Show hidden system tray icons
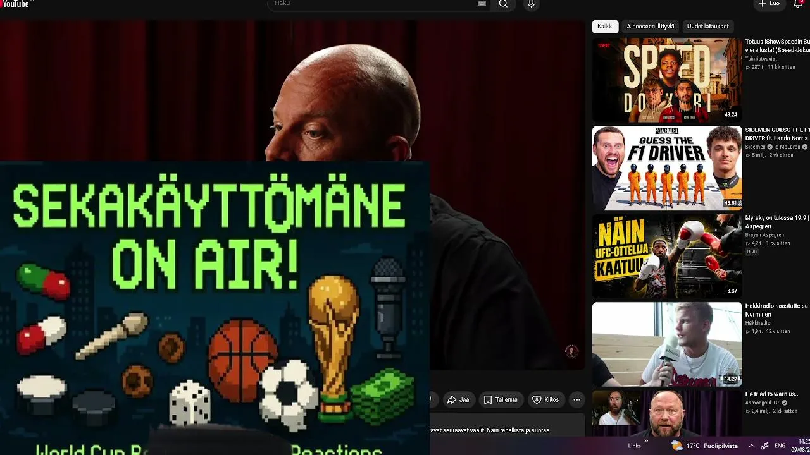810x455 pixels. tap(751, 446)
